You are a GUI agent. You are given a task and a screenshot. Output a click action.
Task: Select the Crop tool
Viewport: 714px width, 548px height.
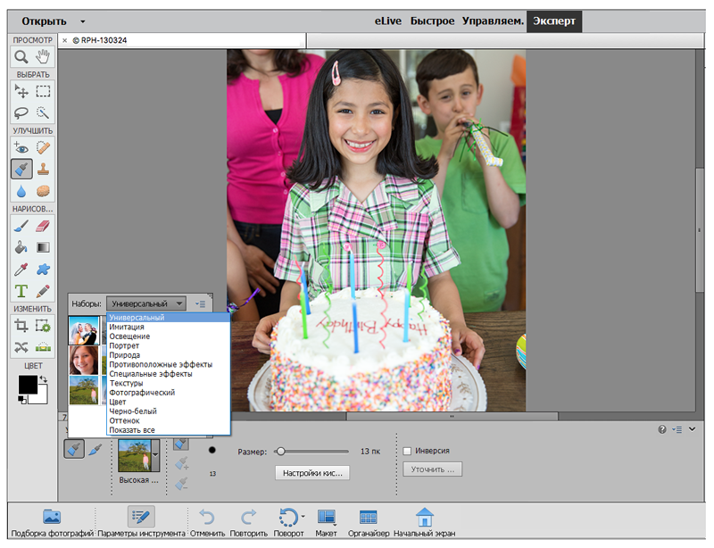[x=21, y=326]
